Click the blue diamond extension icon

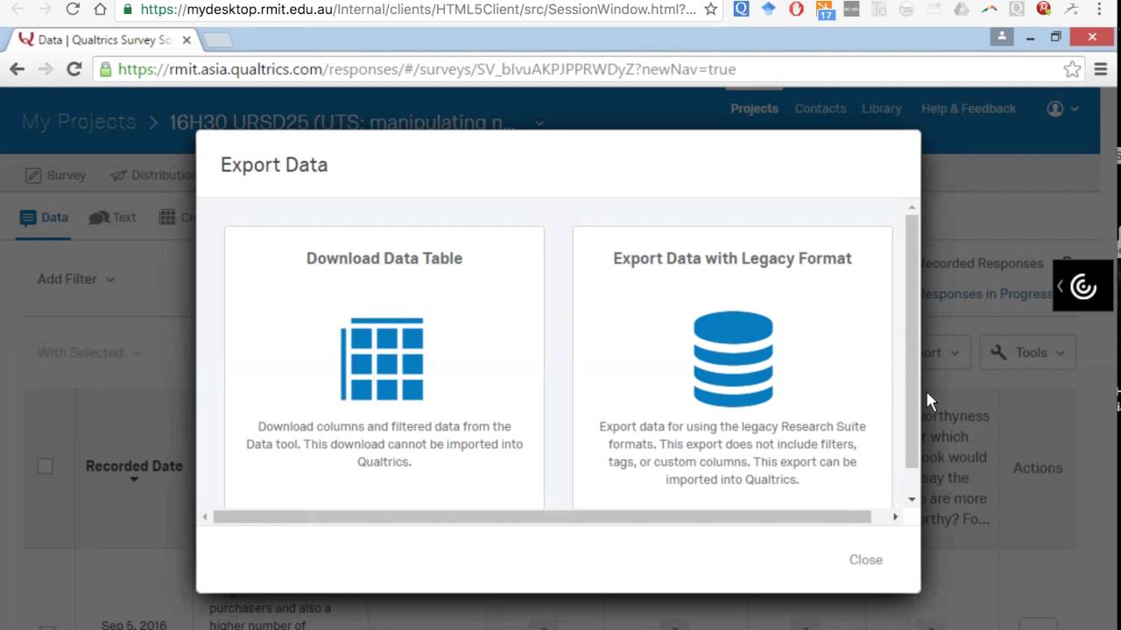[768, 10]
